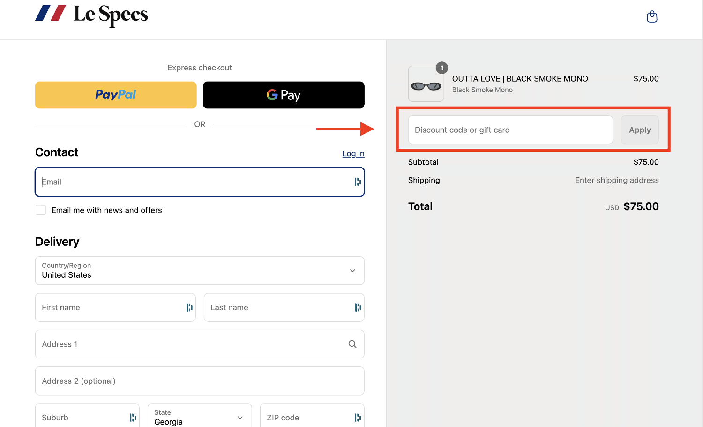Click autofill icon in First name field
The image size is (703, 427).
[189, 307]
